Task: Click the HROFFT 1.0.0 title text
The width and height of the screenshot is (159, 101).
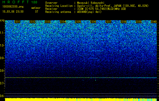Action: [20, 2]
